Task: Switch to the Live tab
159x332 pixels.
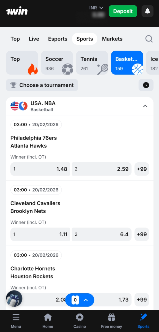Action: click(34, 39)
